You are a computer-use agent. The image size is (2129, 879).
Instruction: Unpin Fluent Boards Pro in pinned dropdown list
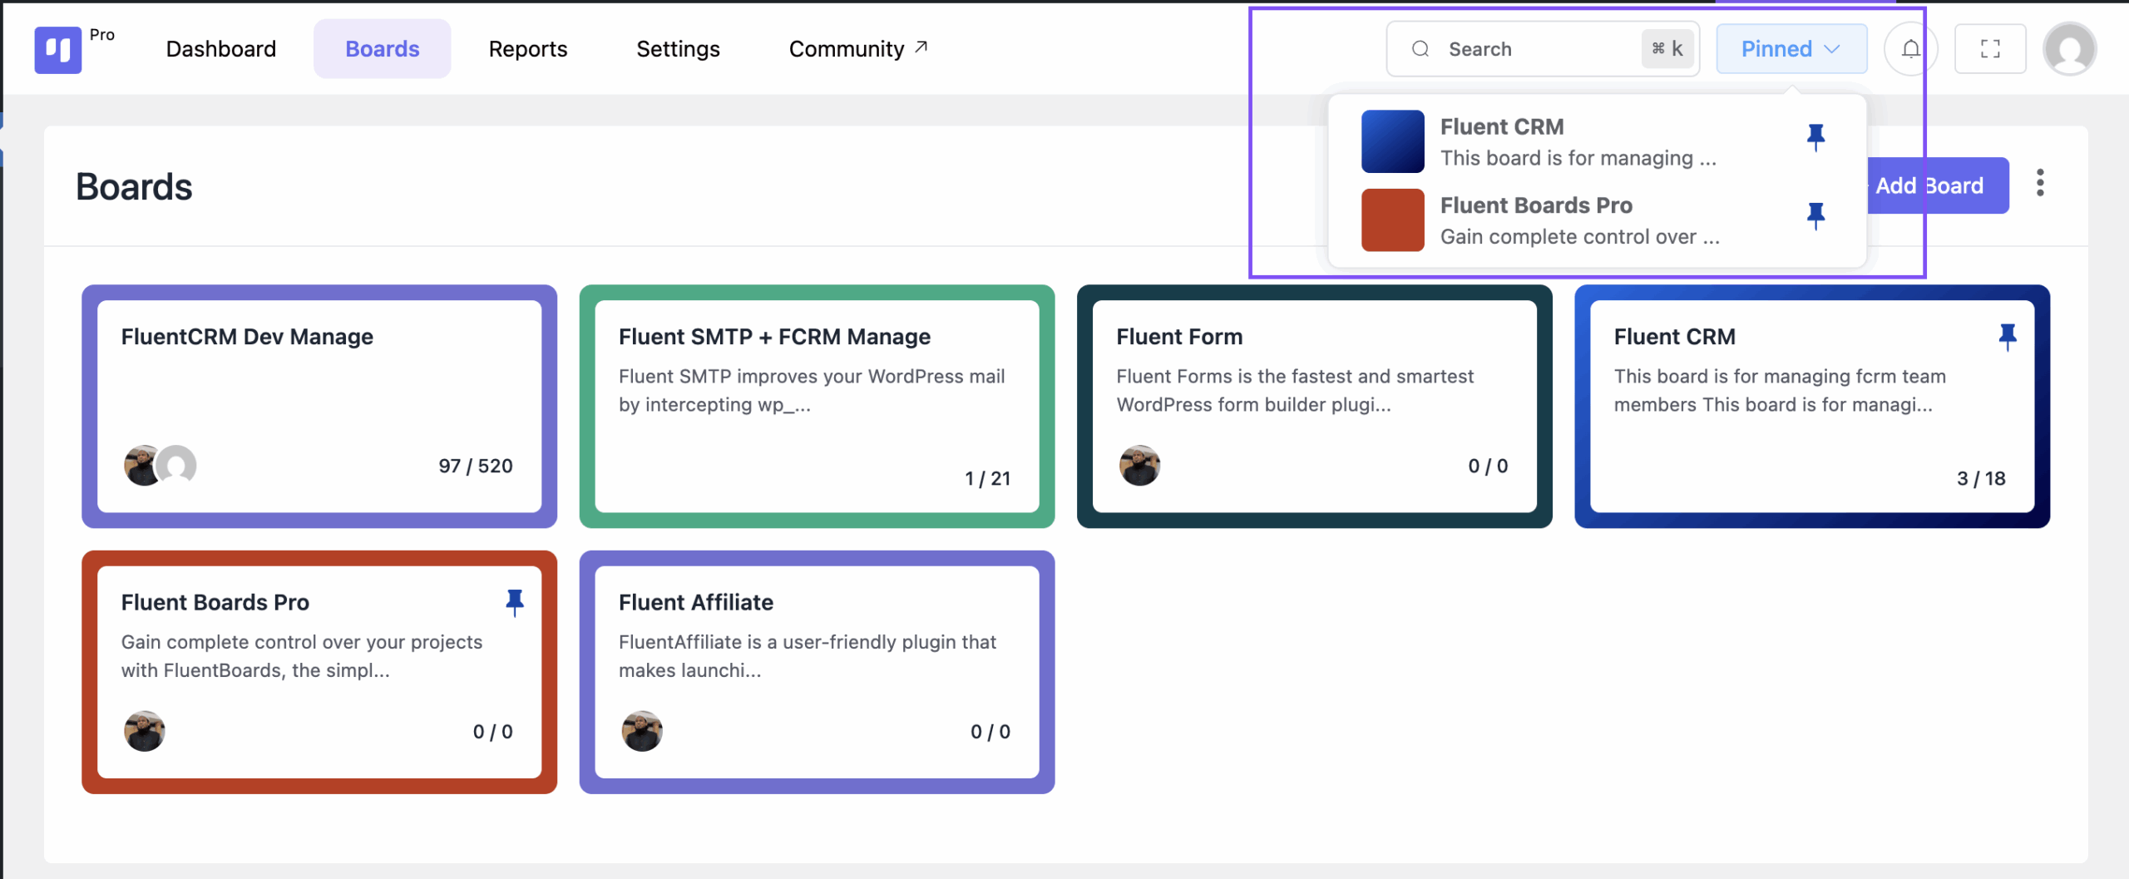(1815, 216)
